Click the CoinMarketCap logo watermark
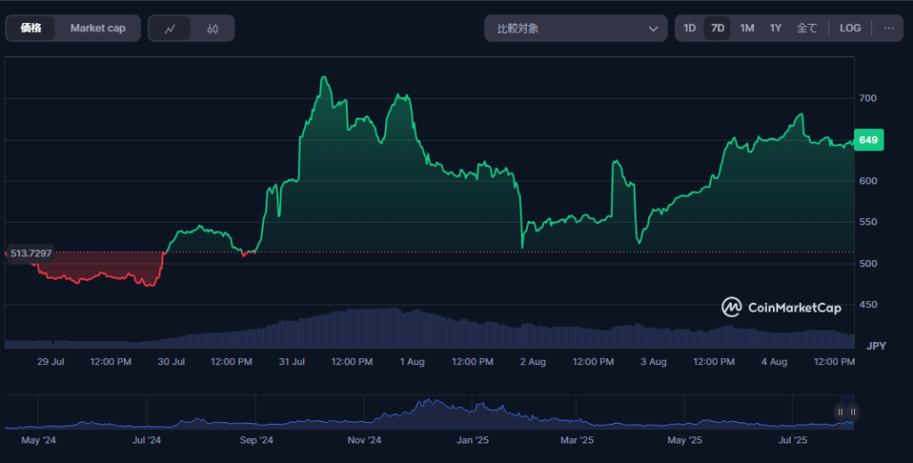 tap(781, 307)
